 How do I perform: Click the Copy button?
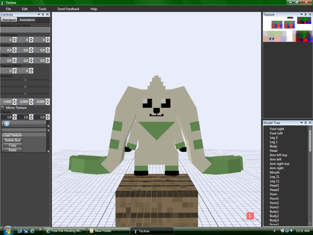pyautogui.click(x=12, y=145)
